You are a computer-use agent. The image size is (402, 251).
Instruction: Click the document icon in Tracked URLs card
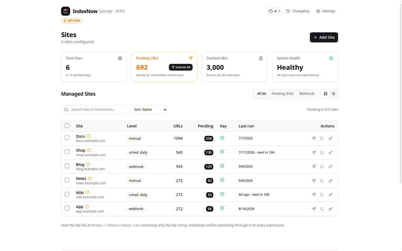pos(261,58)
